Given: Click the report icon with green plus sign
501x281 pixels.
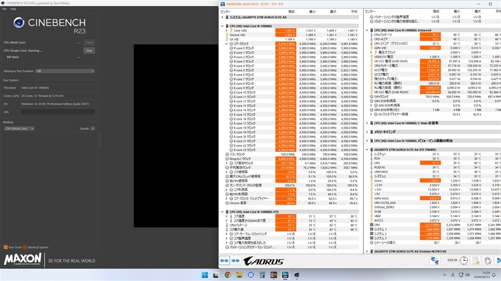Looking at the screenshot, I should tap(475, 261).
